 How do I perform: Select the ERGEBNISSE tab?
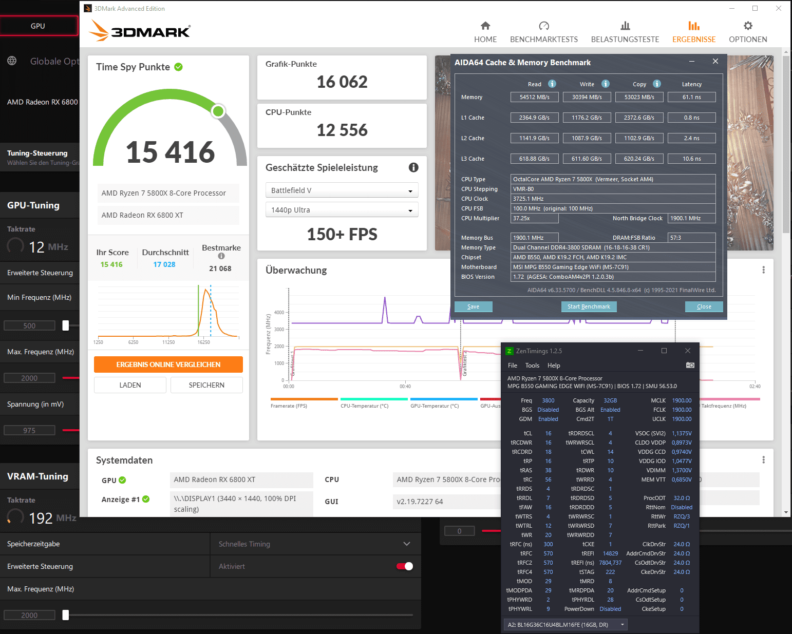pos(693,32)
